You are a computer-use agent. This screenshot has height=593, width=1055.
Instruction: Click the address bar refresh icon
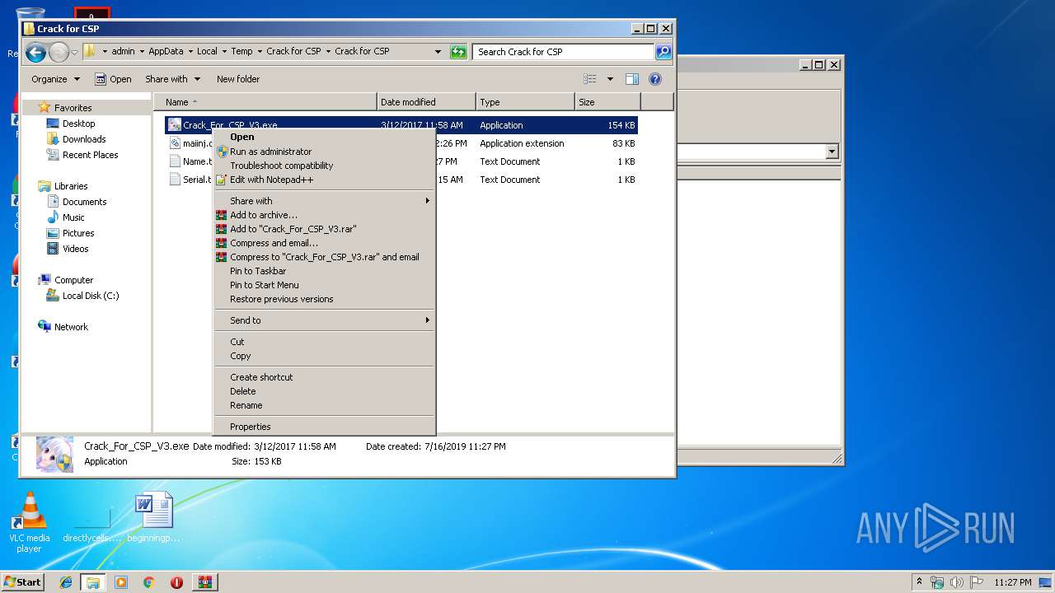(458, 52)
